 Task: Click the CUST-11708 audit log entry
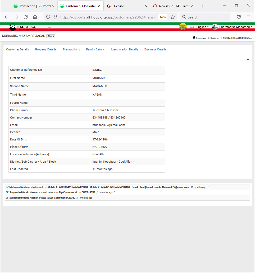(x=127, y=192)
